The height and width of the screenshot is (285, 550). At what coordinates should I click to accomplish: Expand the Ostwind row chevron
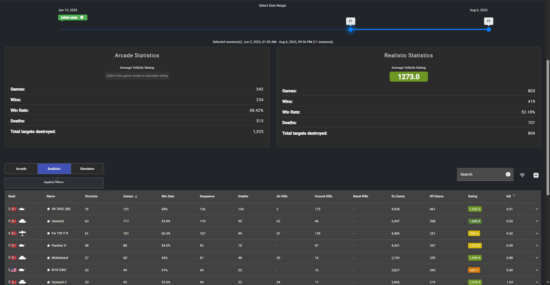(x=537, y=221)
